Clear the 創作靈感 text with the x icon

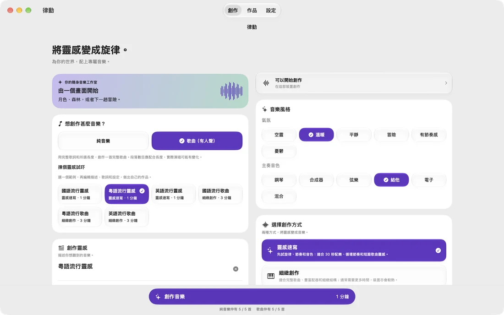coord(236,269)
